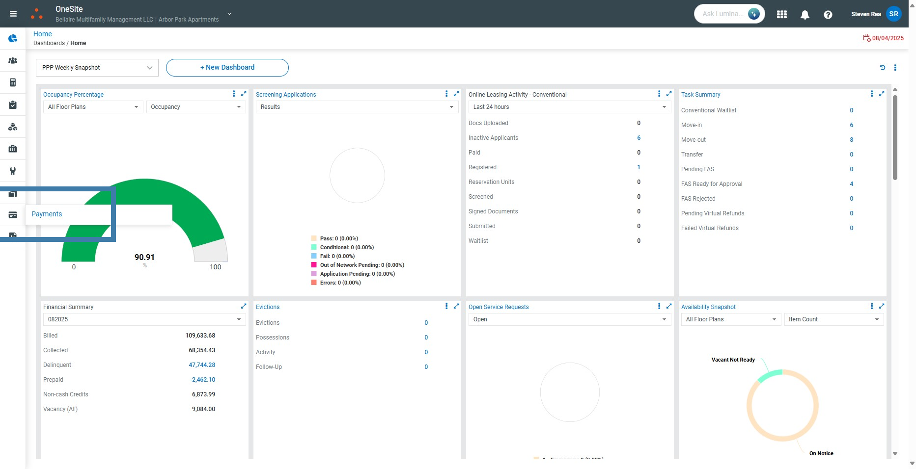916x469 pixels.
Task: Expand the Online Leasing Activity widget
Action: coord(669,94)
